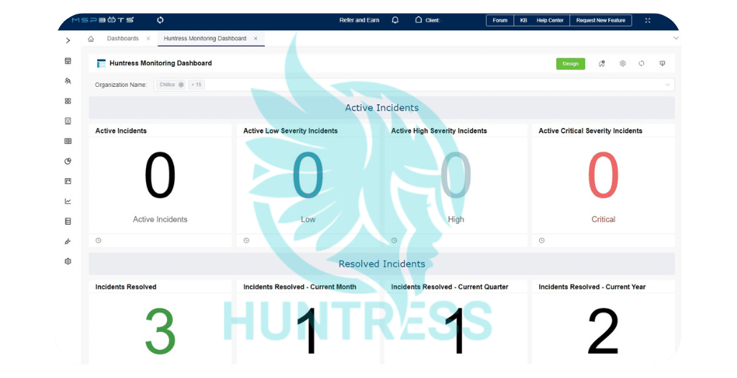This screenshot has height=378, width=737.
Task: Open the dataset list sidebar icon
Action: coord(68,221)
